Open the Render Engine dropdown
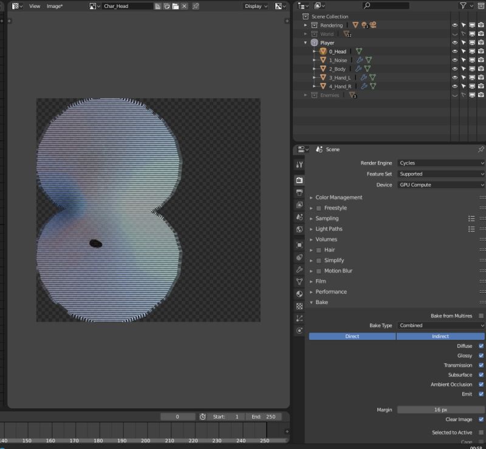Viewport: 486px width, 449px height. click(440, 163)
